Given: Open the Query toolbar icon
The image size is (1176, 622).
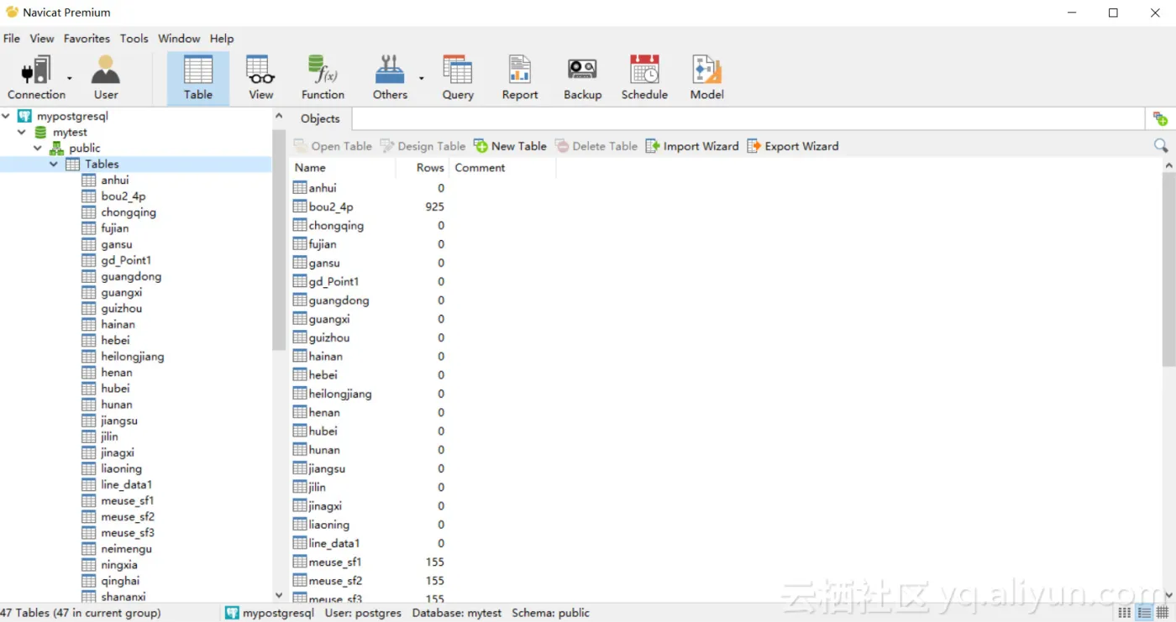Looking at the screenshot, I should (458, 78).
